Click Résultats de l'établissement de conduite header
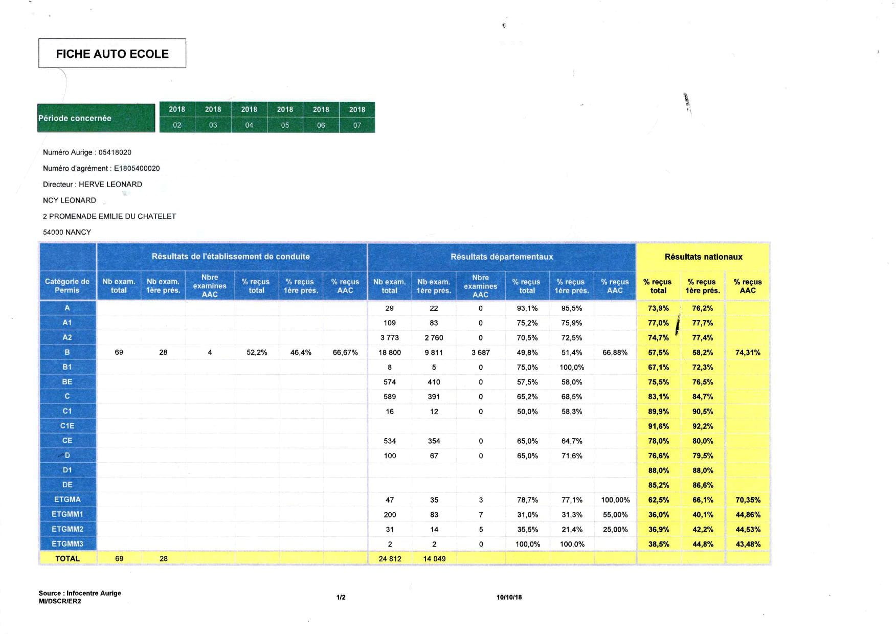Image resolution: width=896 pixels, height=634 pixels. click(x=231, y=257)
